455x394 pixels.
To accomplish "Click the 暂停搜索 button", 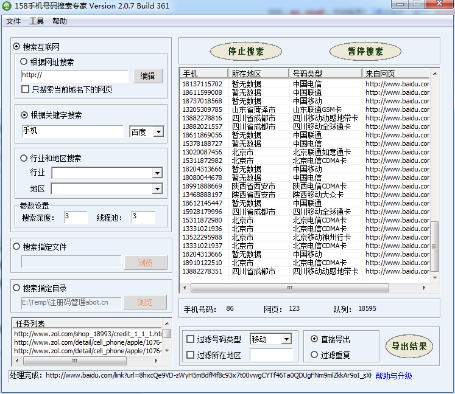I will click(x=365, y=52).
